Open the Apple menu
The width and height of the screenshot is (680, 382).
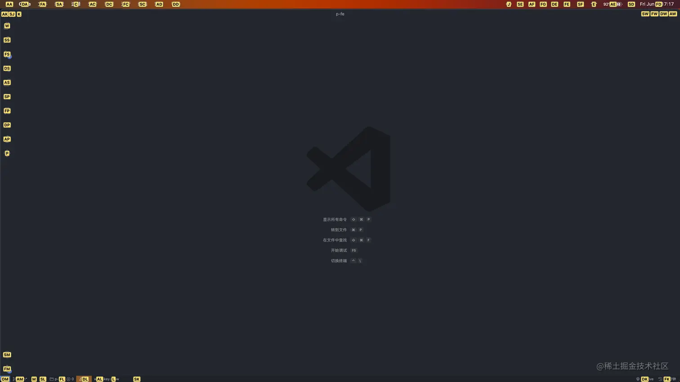pos(9,4)
